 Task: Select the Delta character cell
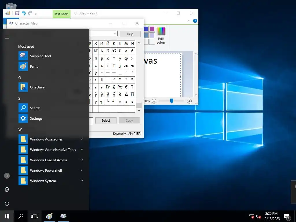[x=126, y=94]
